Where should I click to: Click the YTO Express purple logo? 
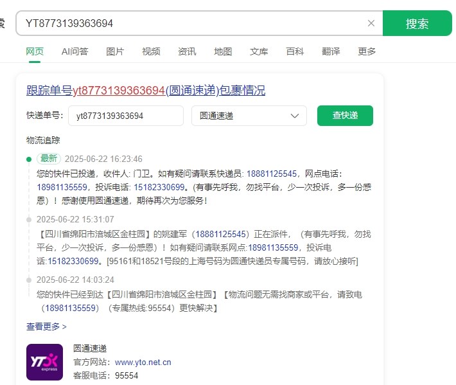tap(44, 363)
